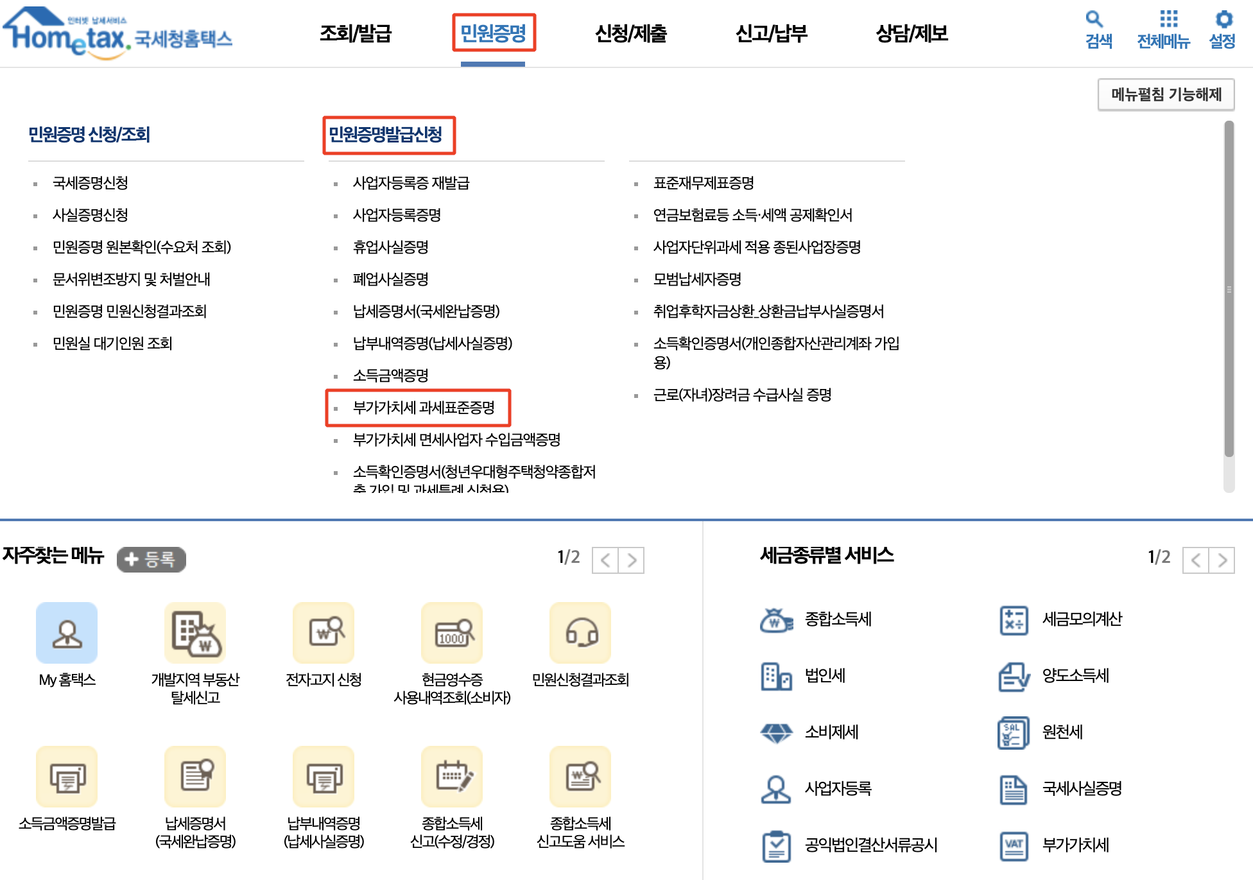Select 부가가치세 과세표준증명 link

point(424,408)
